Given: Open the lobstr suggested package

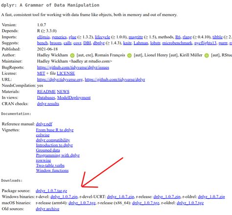Looking at the screenshot, I should tap(155, 43).
